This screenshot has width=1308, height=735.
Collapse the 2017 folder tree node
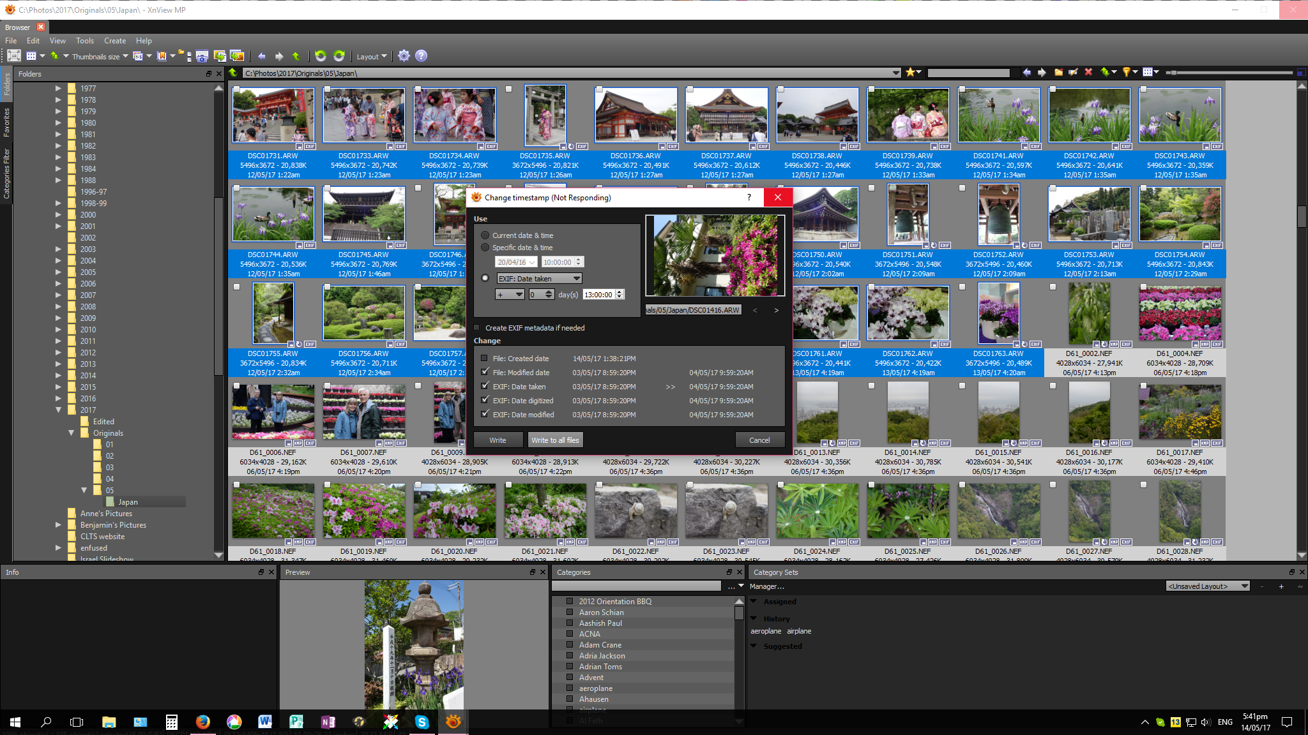click(x=59, y=410)
